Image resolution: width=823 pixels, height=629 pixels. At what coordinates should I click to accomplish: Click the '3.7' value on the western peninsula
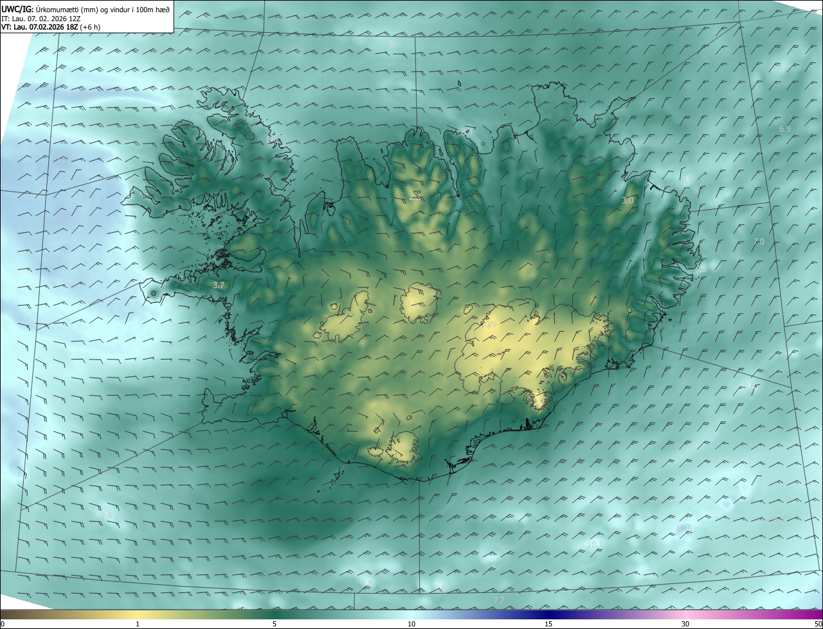tap(219, 285)
